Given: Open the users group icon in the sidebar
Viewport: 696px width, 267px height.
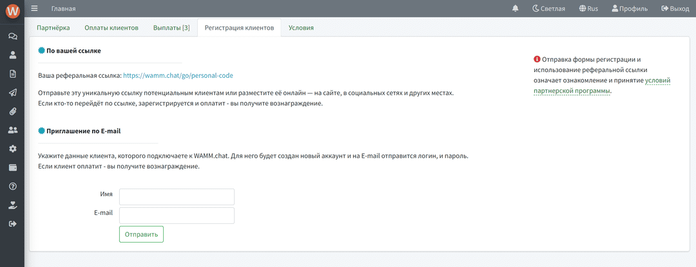Looking at the screenshot, I should [12, 130].
